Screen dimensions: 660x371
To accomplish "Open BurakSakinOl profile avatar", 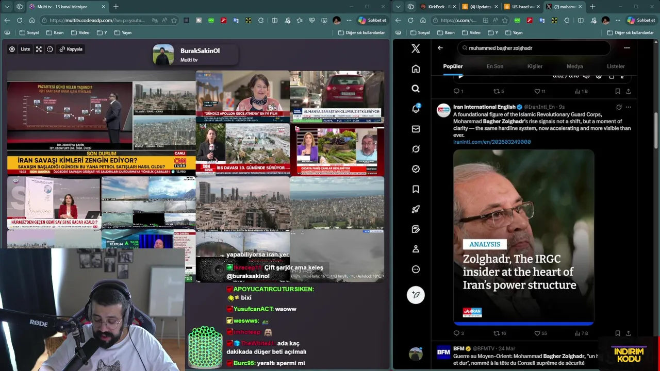I will (x=163, y=55).
